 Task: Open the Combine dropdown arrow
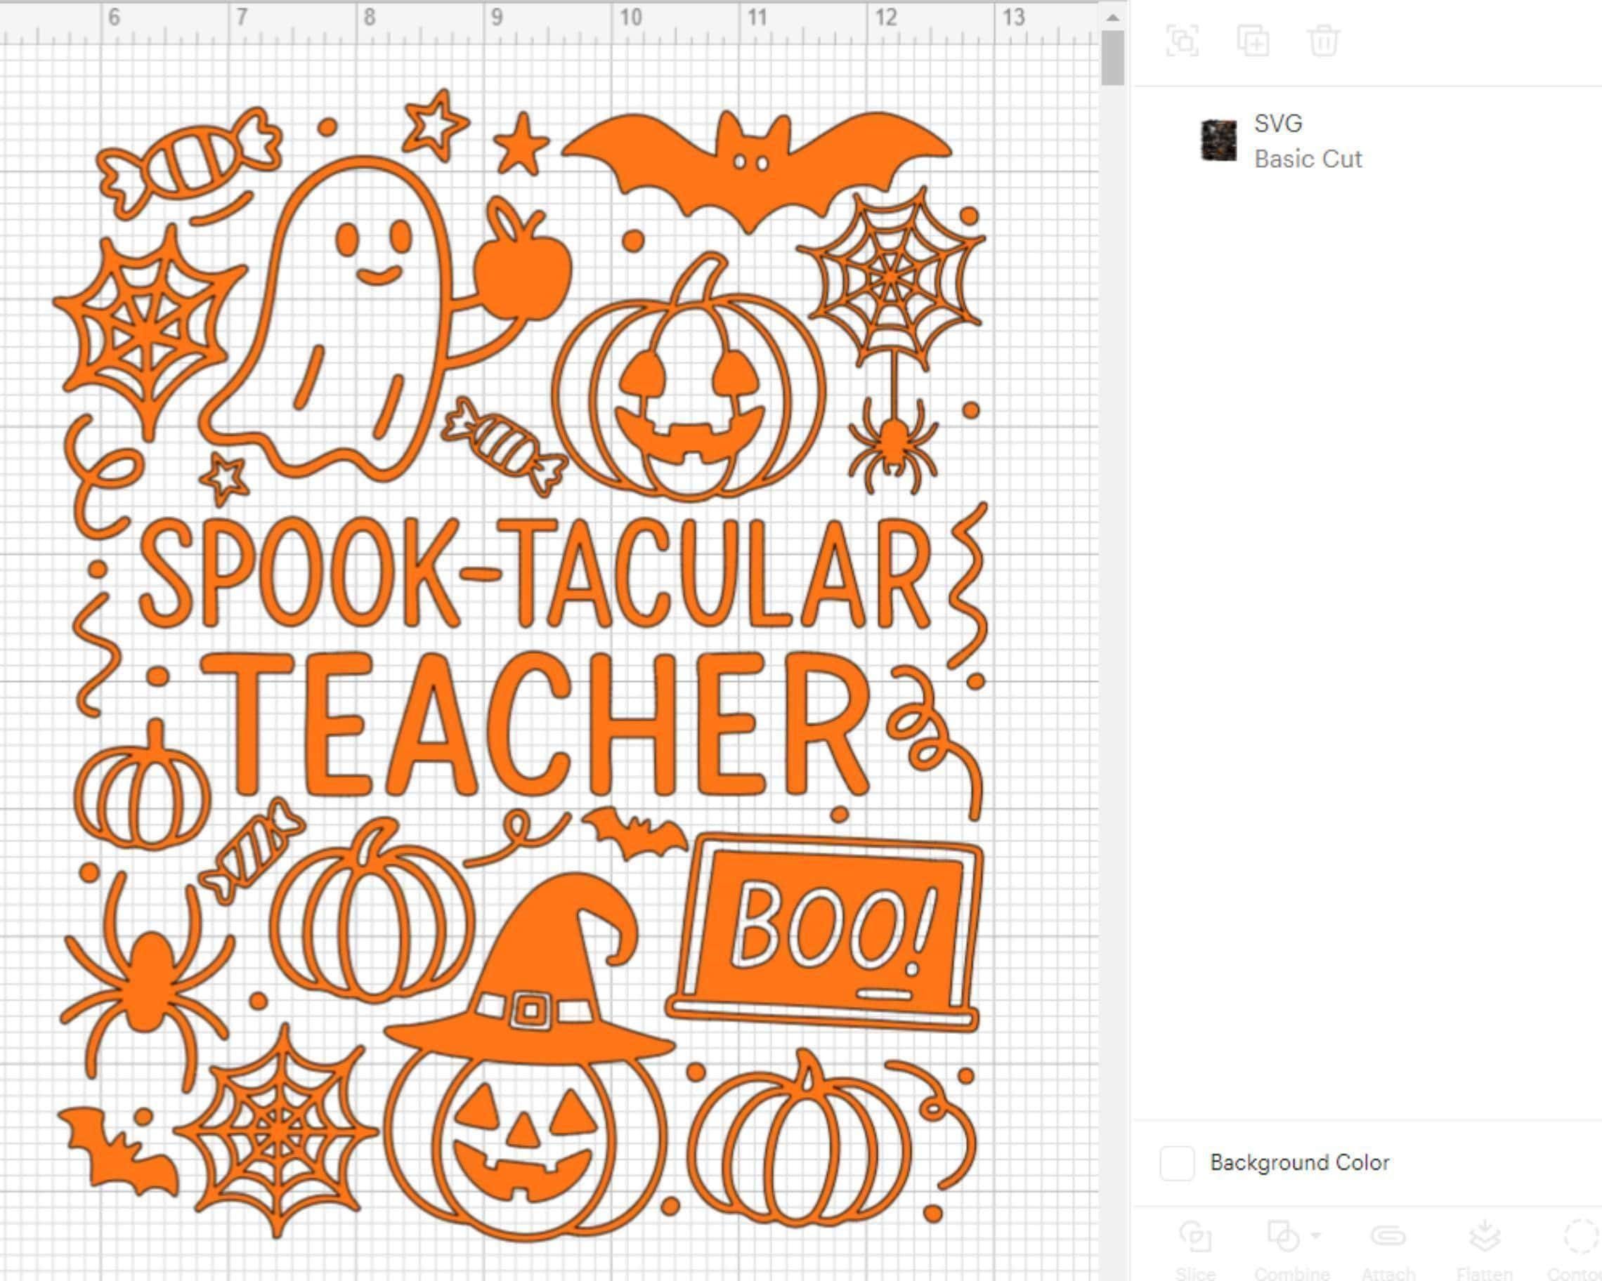pos(1316,1235)
